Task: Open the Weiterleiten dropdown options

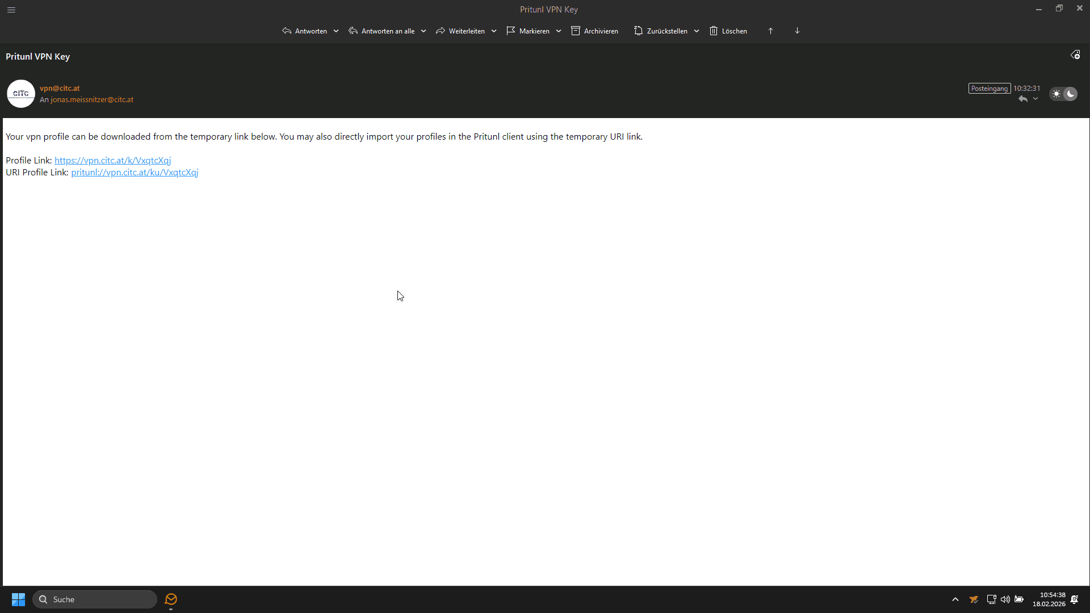Action: coord(493,31)
